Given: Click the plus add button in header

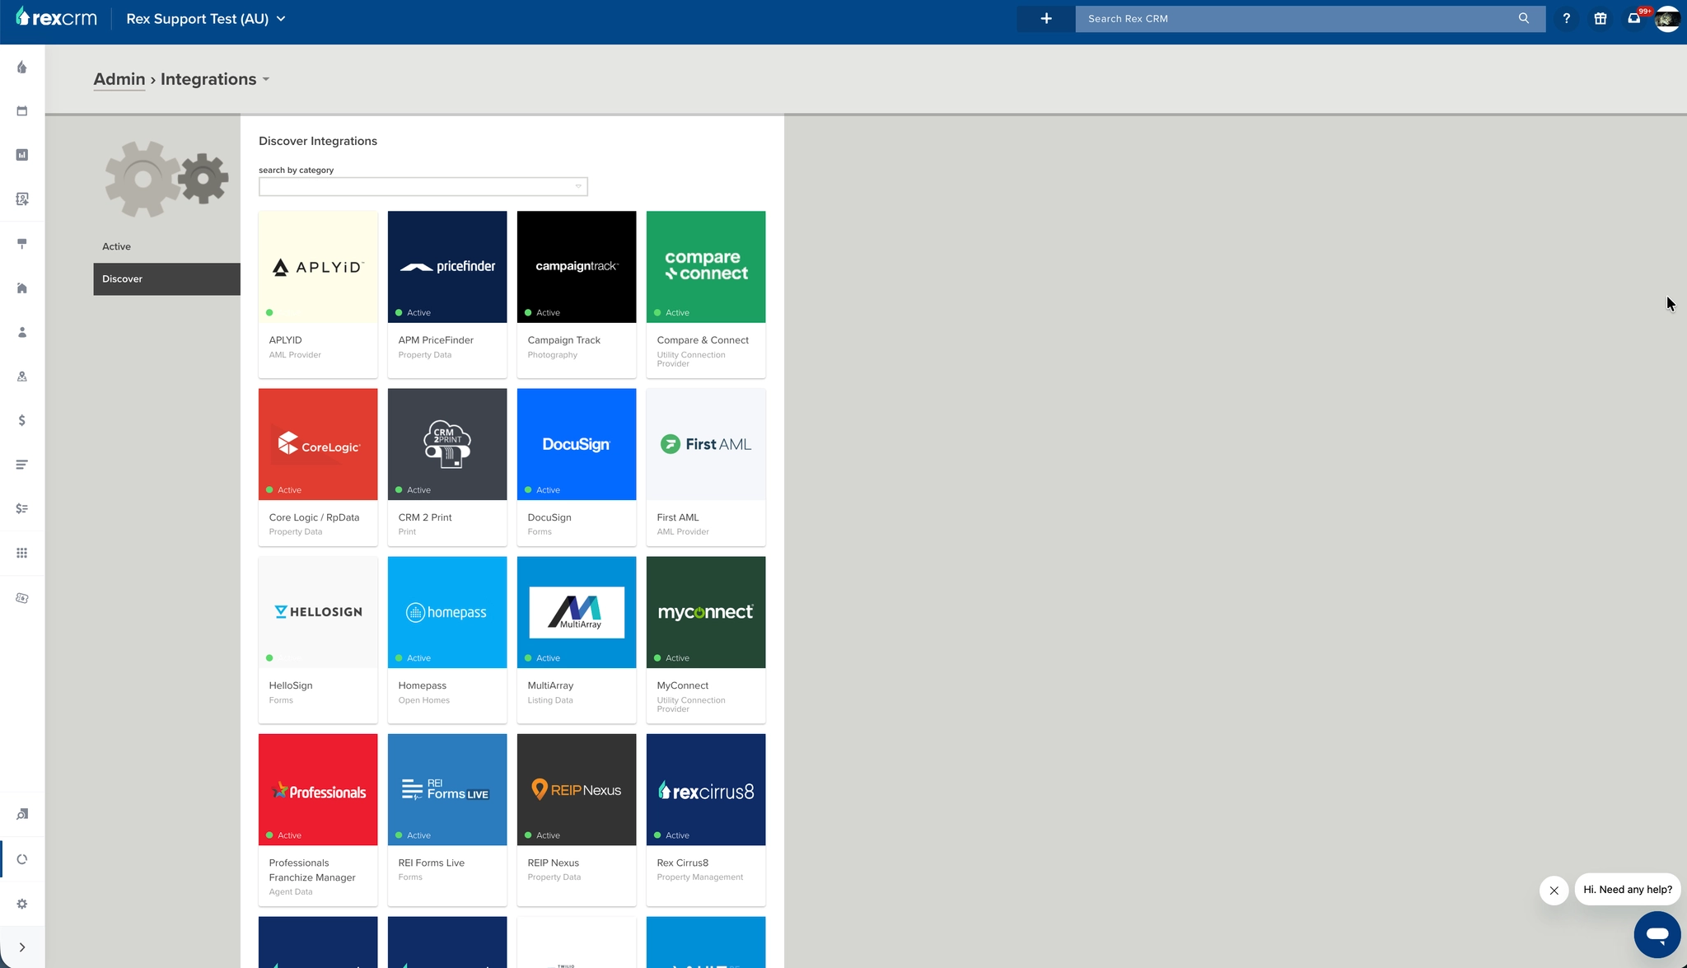Looking at the screenshot, I should click(x=1046, y=18).
